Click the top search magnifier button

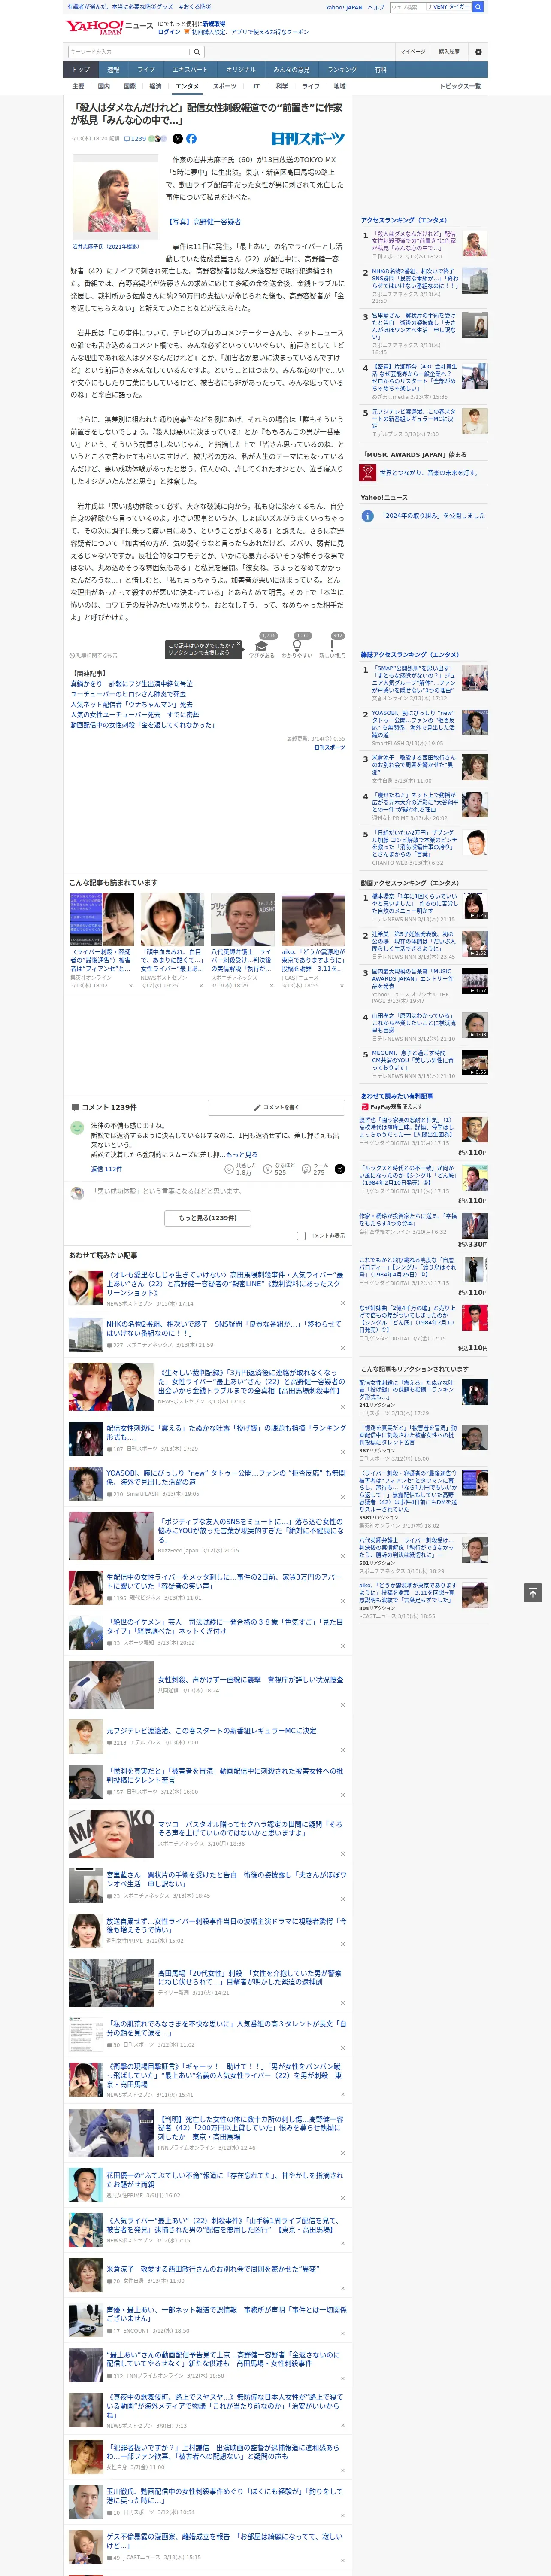click(x=478, y=7)
